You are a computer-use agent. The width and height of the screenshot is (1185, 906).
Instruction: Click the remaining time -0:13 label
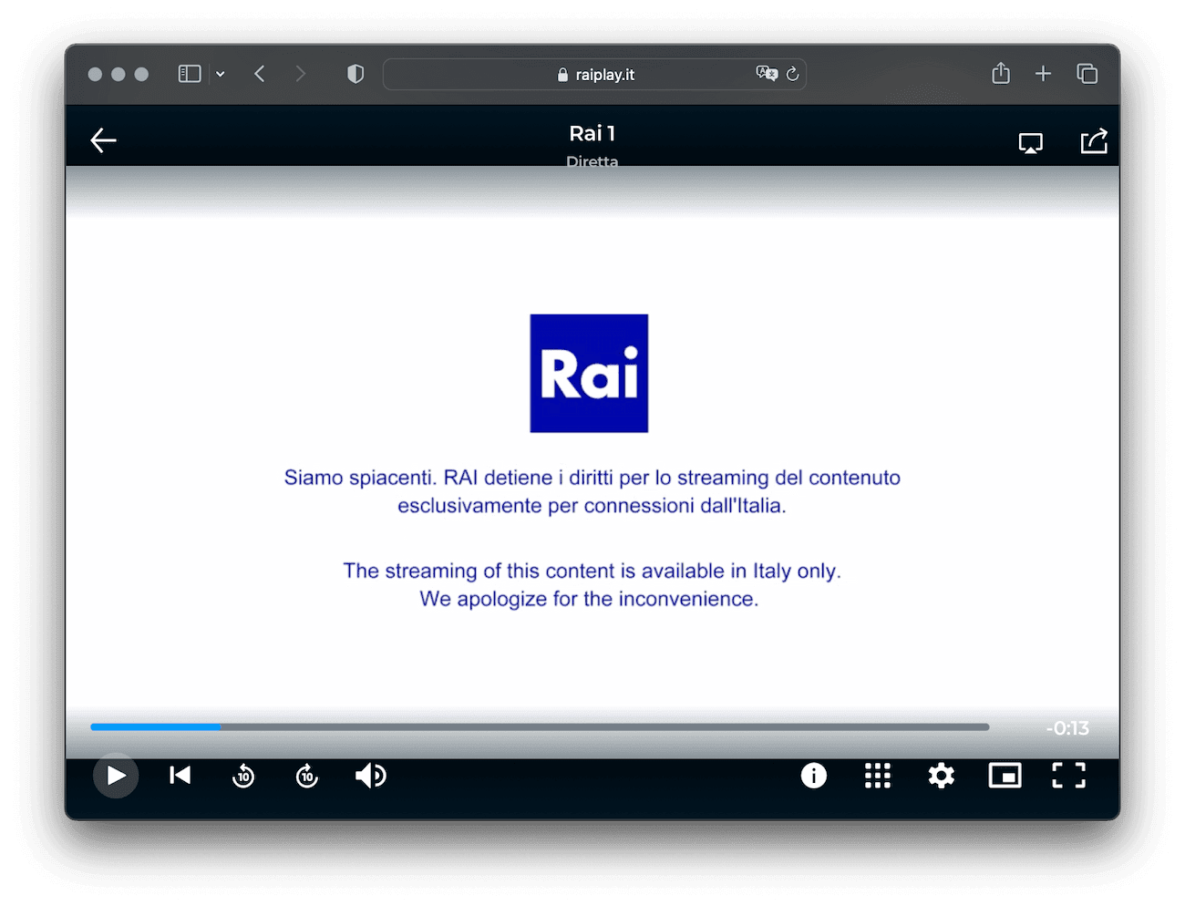point(1067,728)
